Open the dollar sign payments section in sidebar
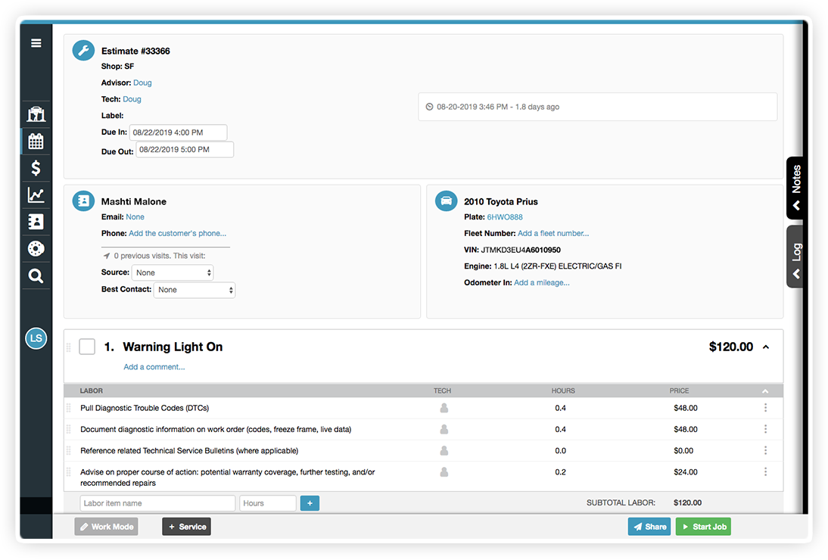 [x=36, y=167]
